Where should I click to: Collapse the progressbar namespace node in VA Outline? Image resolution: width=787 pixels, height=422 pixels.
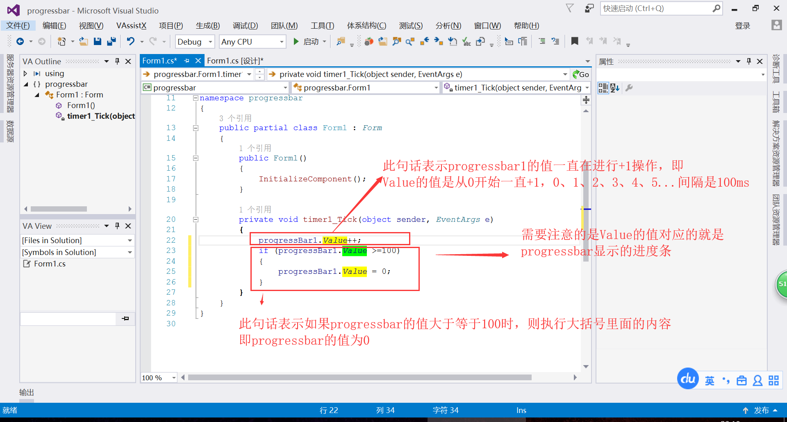tap(26, 84)
